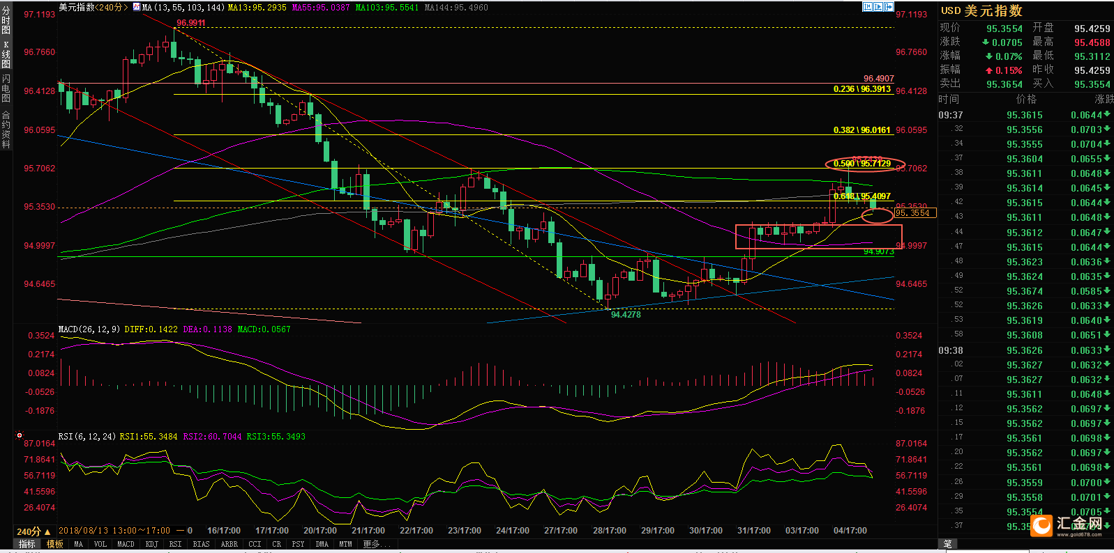Switch to the K线图 candlestick view

pos(6,54)
